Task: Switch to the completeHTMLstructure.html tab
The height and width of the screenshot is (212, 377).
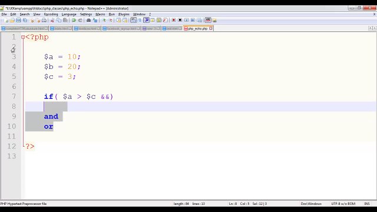Action: pyautogui.click(x=25, y=29)
